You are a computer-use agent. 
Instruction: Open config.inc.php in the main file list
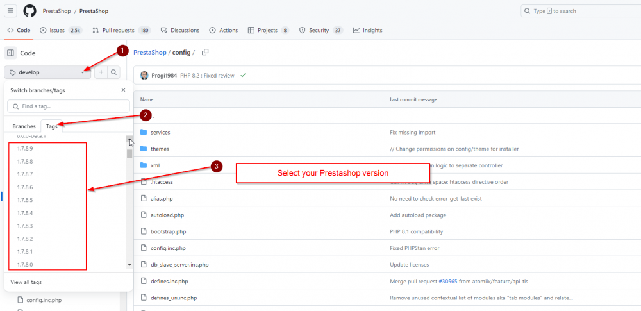tap(169, 248)
